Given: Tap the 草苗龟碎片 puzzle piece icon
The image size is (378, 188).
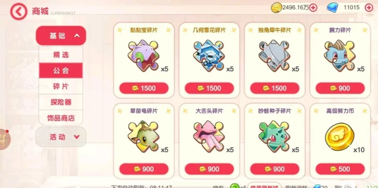Looking at the screenshot, I should coord(143,136).
